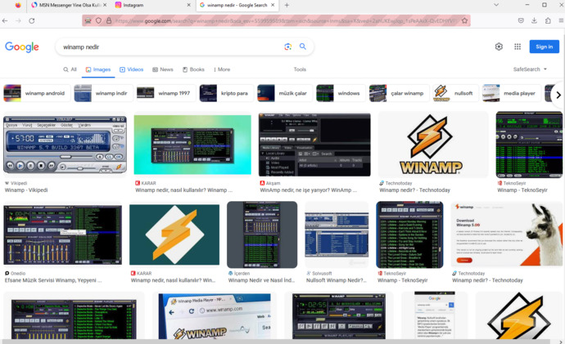Click the address bar URL
This screenshot has height=344, width=565.
point(285,21)
